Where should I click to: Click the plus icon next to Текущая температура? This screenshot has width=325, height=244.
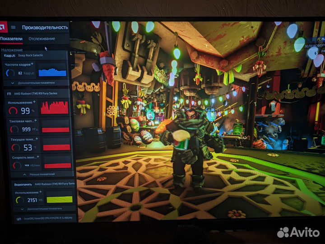coord(37,139)
